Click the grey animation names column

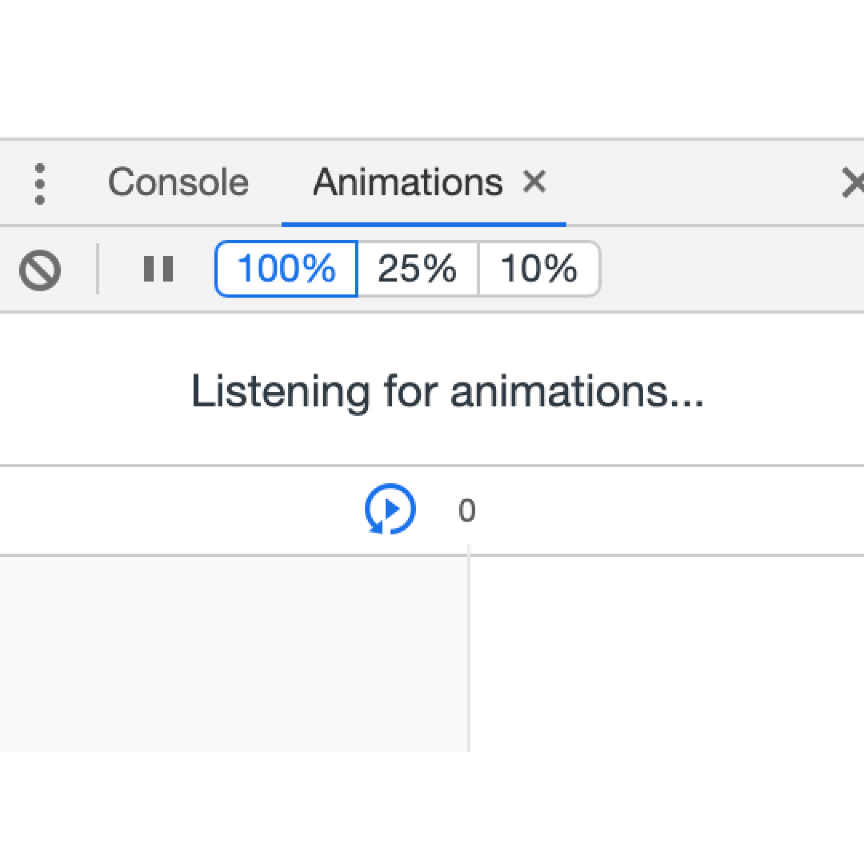coord(233,654)
